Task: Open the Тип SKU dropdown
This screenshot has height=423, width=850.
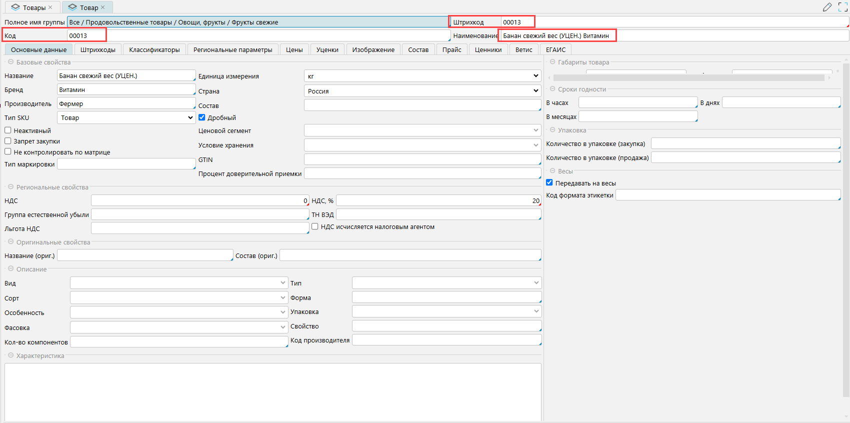Action: point(126,117)
